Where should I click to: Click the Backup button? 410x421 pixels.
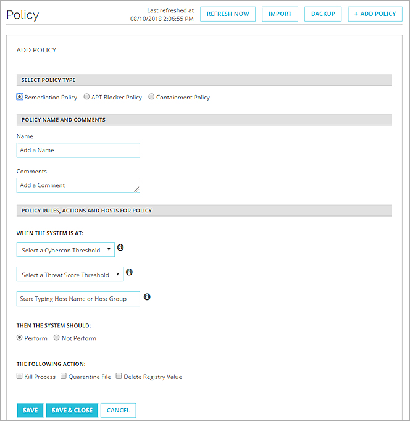tap(323, 14)
